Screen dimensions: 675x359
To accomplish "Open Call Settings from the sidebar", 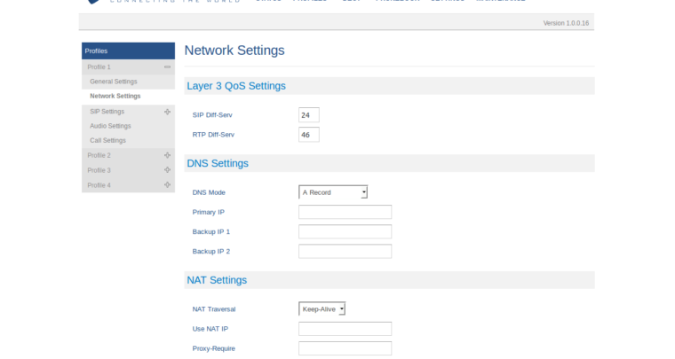I will pos(107,141).
